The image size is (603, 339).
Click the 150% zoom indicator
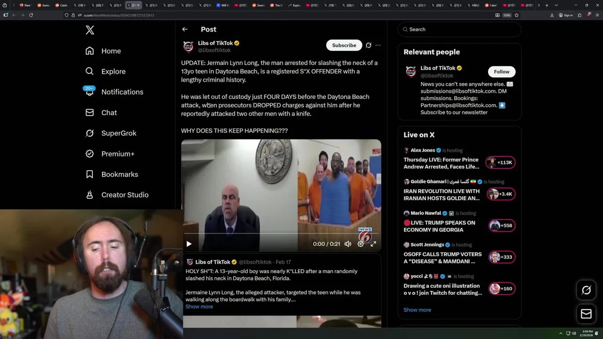507,15
